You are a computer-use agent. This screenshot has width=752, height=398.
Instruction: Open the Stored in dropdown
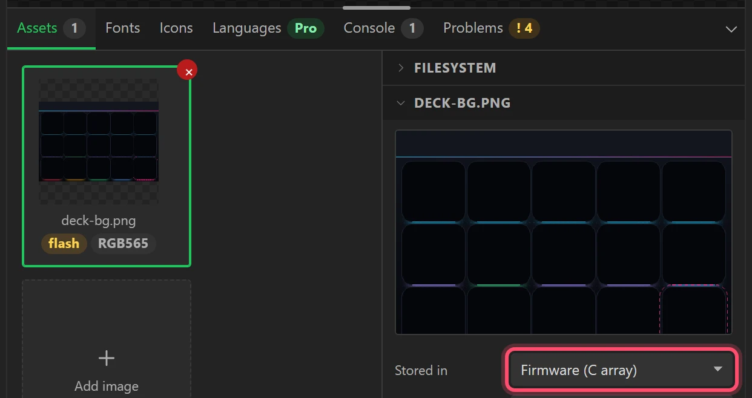tap(622, 370)
